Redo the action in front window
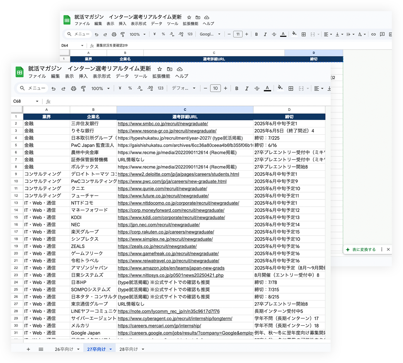Screen dimensions: 403x363 [x=63, y=88]
